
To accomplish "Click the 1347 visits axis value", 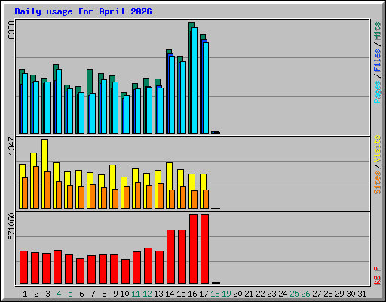I will [x=11, y=146].
